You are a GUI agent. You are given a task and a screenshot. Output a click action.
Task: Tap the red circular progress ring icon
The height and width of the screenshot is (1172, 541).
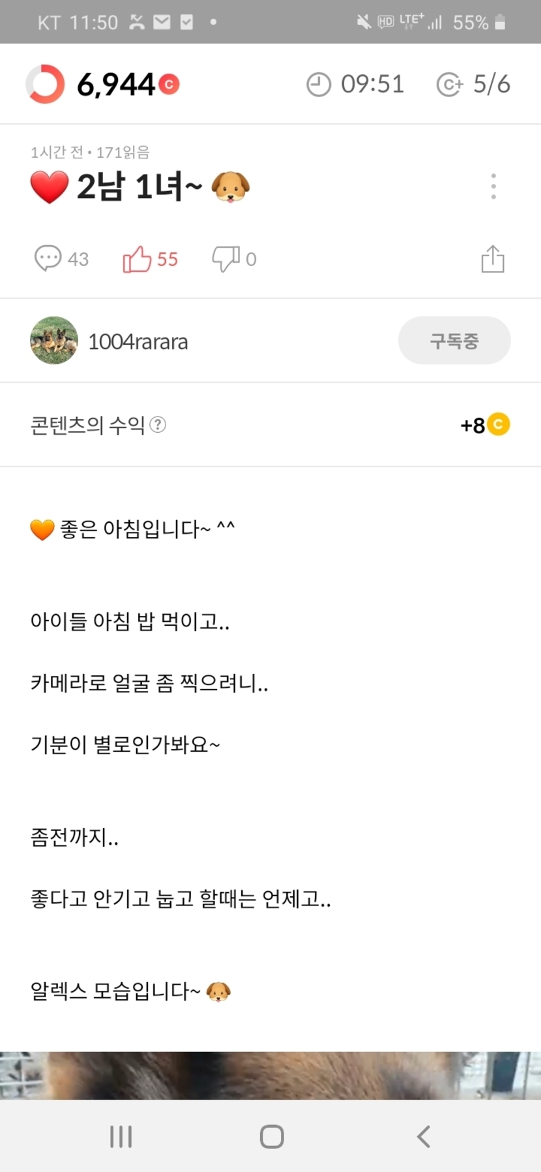click(x=45, y=84)
